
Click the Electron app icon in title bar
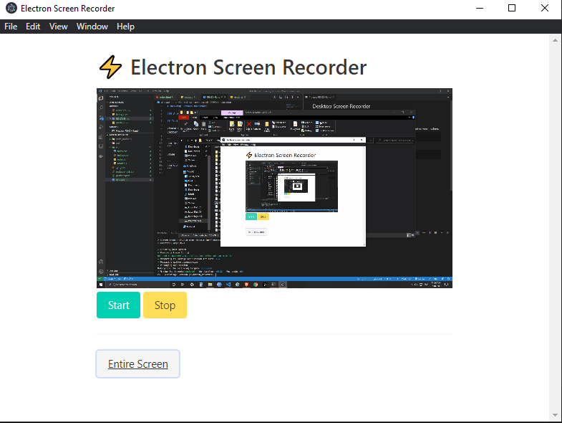[x=11, y=9]
